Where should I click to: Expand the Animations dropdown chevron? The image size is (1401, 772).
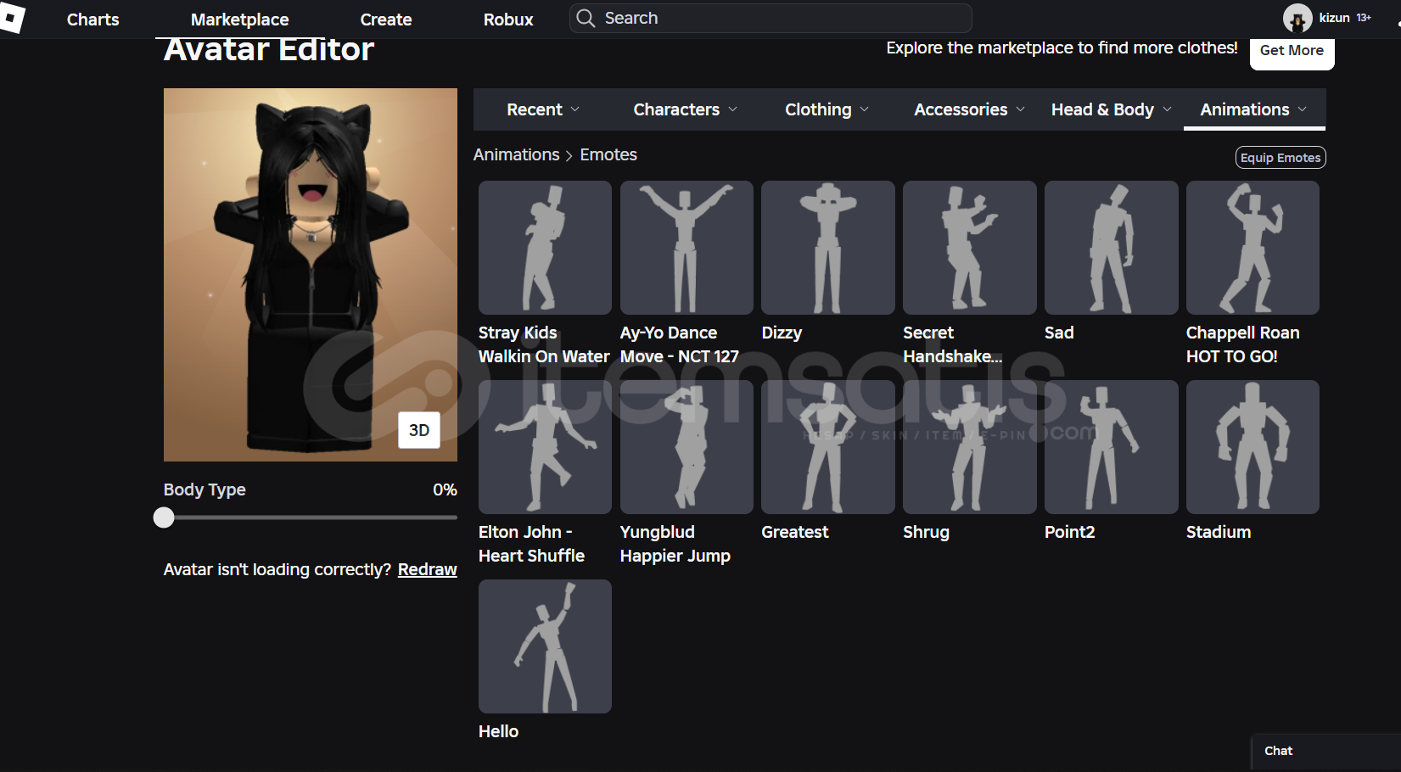1303,109
